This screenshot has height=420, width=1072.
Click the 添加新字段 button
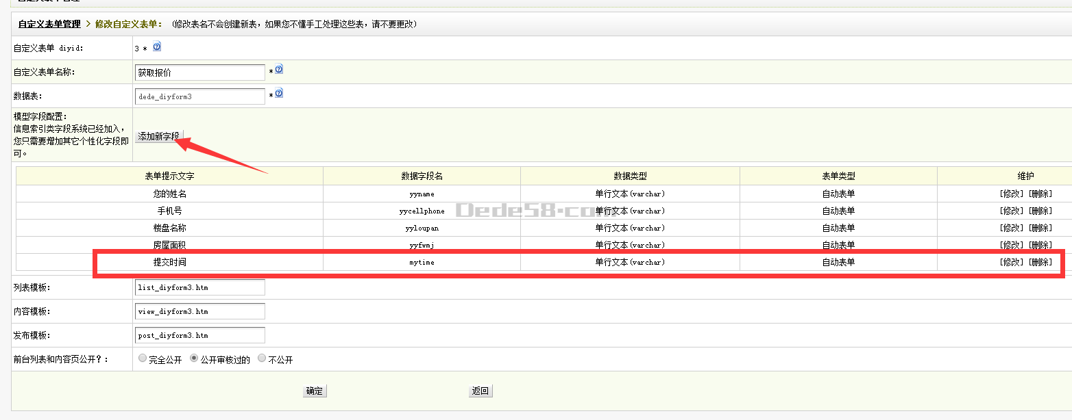click(x=158, y=136)
